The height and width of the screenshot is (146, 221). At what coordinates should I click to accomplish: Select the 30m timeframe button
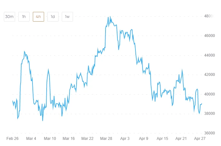(9, 17)
